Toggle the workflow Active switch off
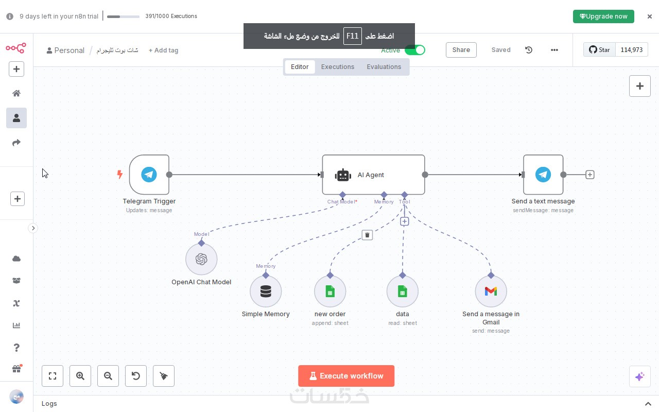The height and width of the screenshot is (412, 659). coord(414,50)
